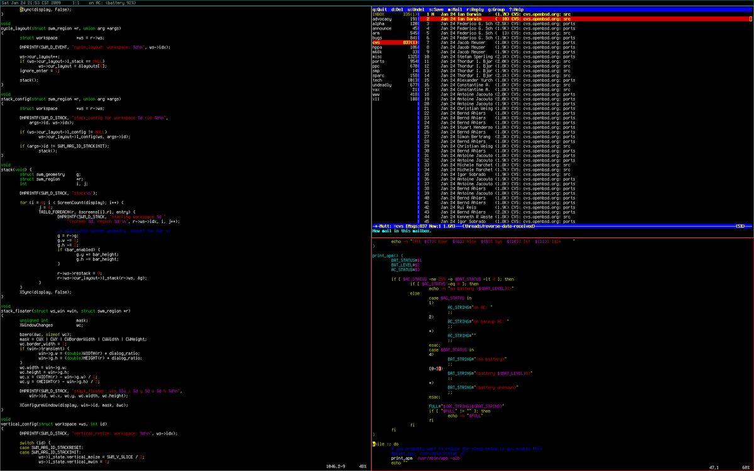
Task: Select the highlighted cvs mailbox
Action: [377, 42]
